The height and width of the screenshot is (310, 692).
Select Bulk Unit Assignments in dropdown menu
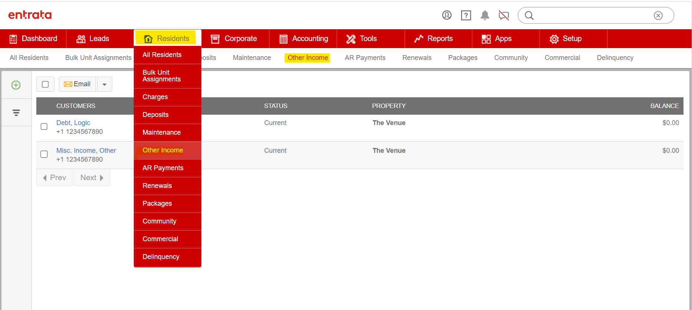coord(168,76)
